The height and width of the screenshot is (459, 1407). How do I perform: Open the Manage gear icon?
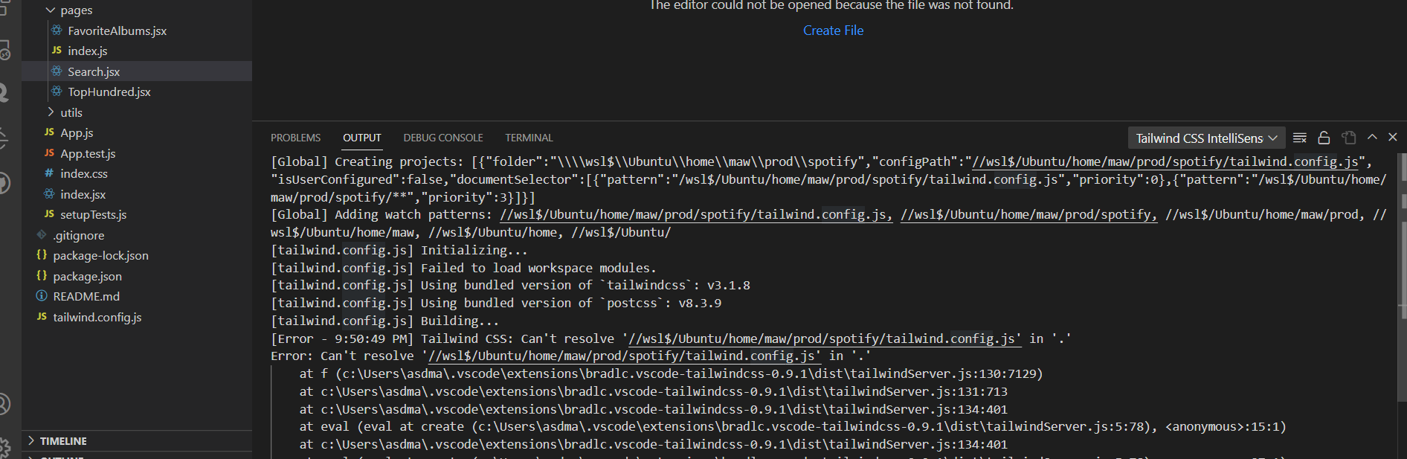[4, 448]
